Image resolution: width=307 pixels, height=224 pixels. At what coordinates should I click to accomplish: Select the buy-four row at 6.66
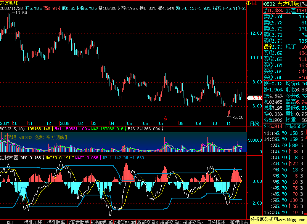tap(285, 71)
